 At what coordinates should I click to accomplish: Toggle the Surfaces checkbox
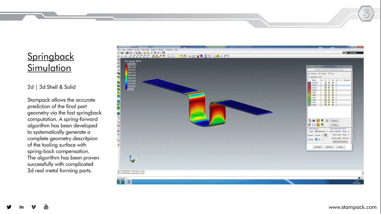(x=319, y=73)
